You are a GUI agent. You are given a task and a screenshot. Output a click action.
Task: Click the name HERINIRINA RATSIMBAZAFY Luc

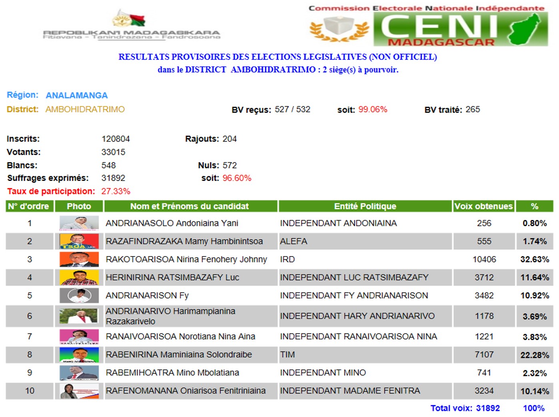[172, 277]
